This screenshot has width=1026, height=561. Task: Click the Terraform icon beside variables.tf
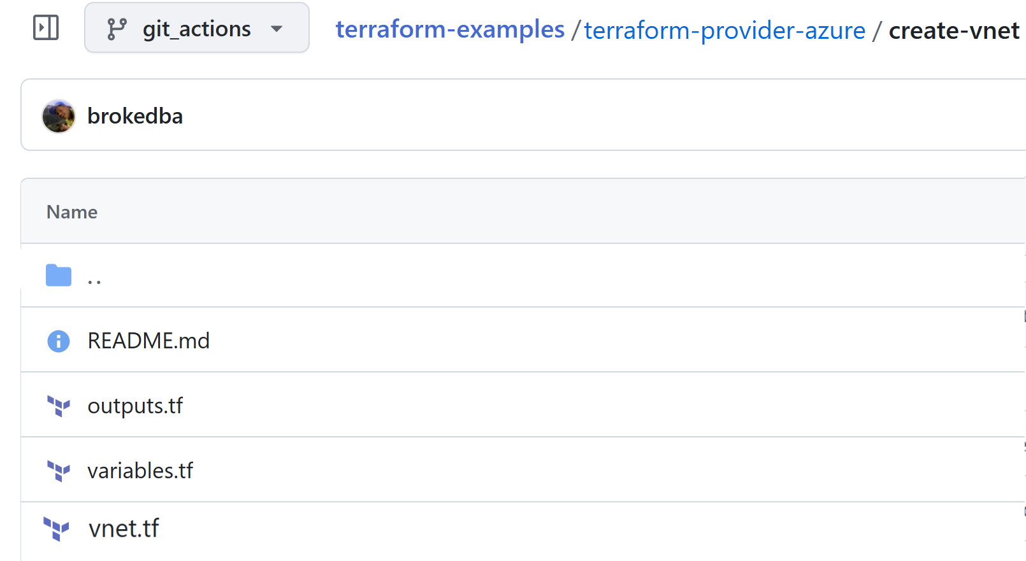59,471
